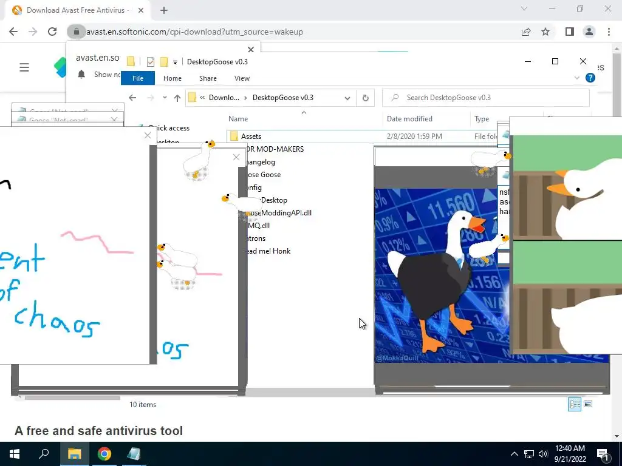Image resolution: width=622 pixels, height=466 pixels.
Task: Close the Download Avast Free Antivirus tab
Action: click(141, 10)
